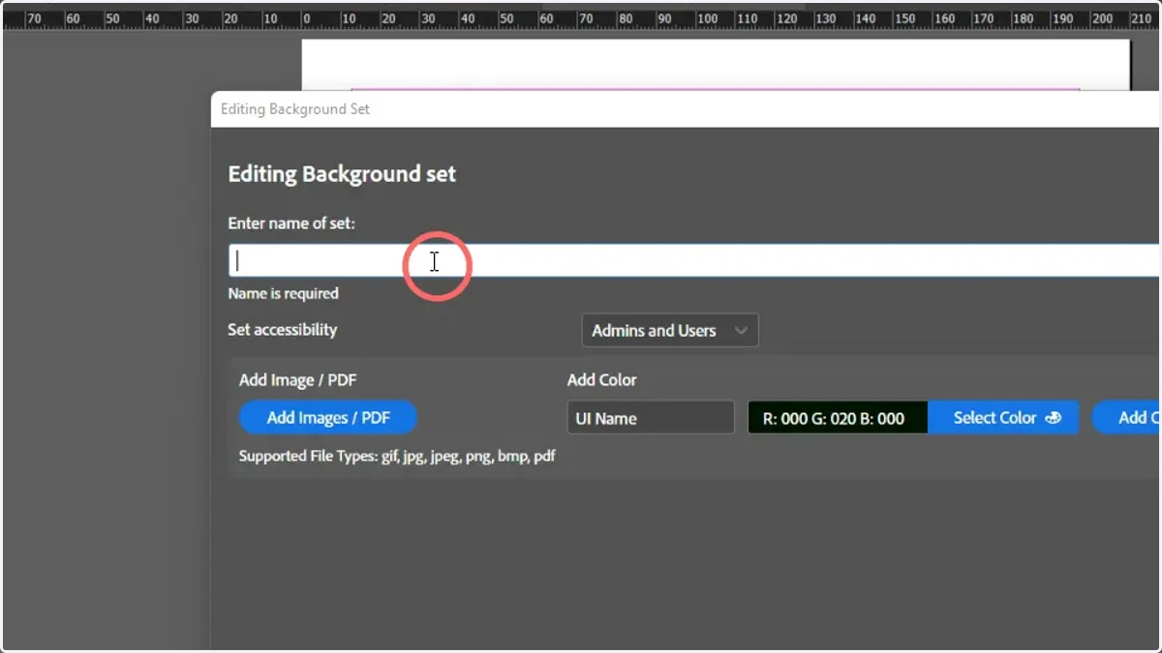Click the Enter name of set text field
This screenshot has width=1162, height=653.
[694, 261]
